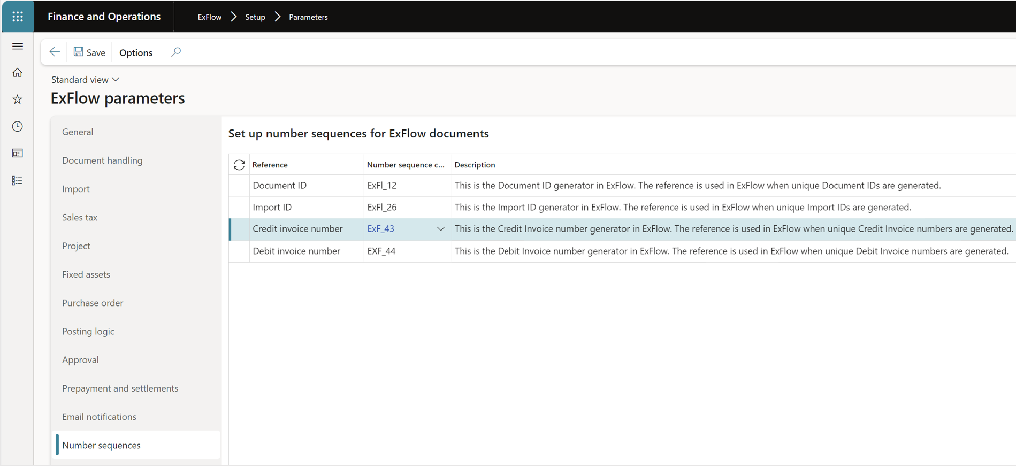Switch to the Import tab
Viewport: 1016px width, 467px height.
point(76,189)
